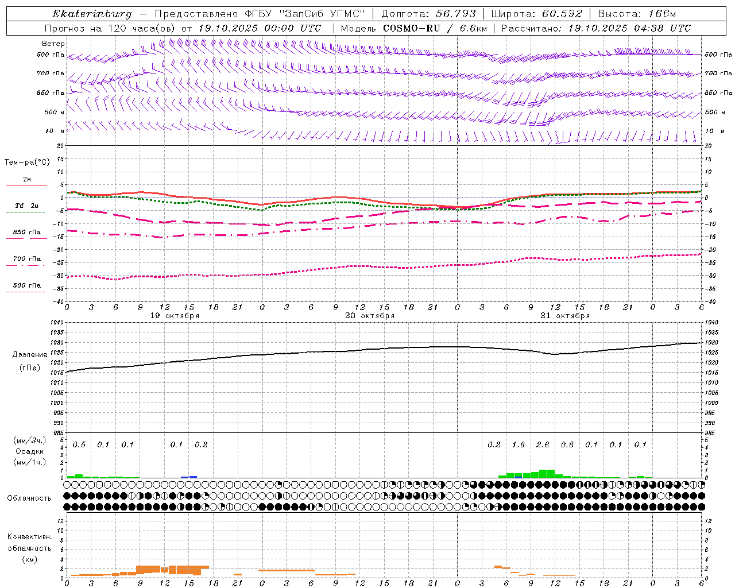Screen dimensions: 735x588
Task: Click the Тем-ра(°C) axis label
Action: click(27, 163)
